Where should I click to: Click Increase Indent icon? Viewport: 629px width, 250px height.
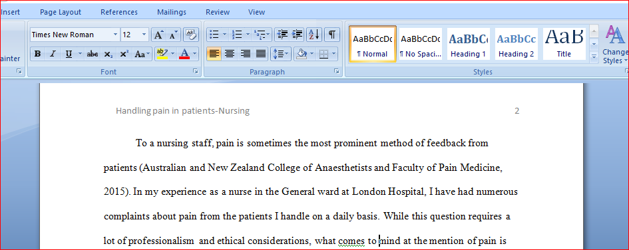298,35
